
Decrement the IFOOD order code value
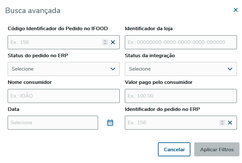[x=105, y=44]
